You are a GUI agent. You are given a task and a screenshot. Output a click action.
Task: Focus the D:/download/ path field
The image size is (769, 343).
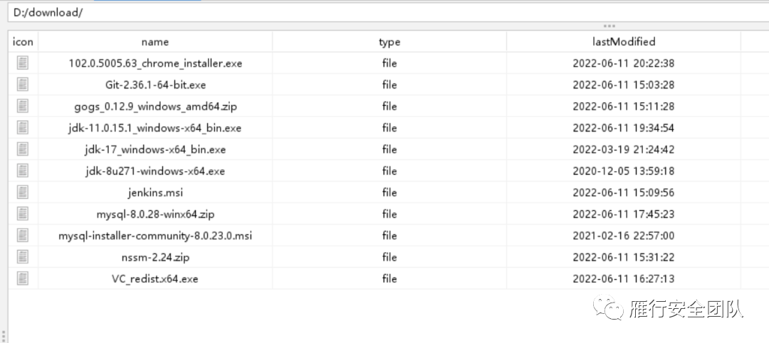pos(389,13)
